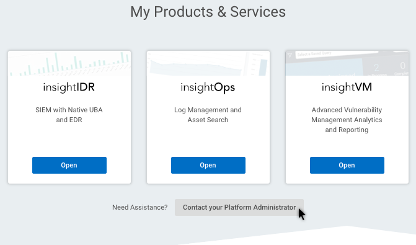Image resolution: width=416 pixels, height=245 pixels.
Task: Click the insightOps logo text
Action: [208, 87]
